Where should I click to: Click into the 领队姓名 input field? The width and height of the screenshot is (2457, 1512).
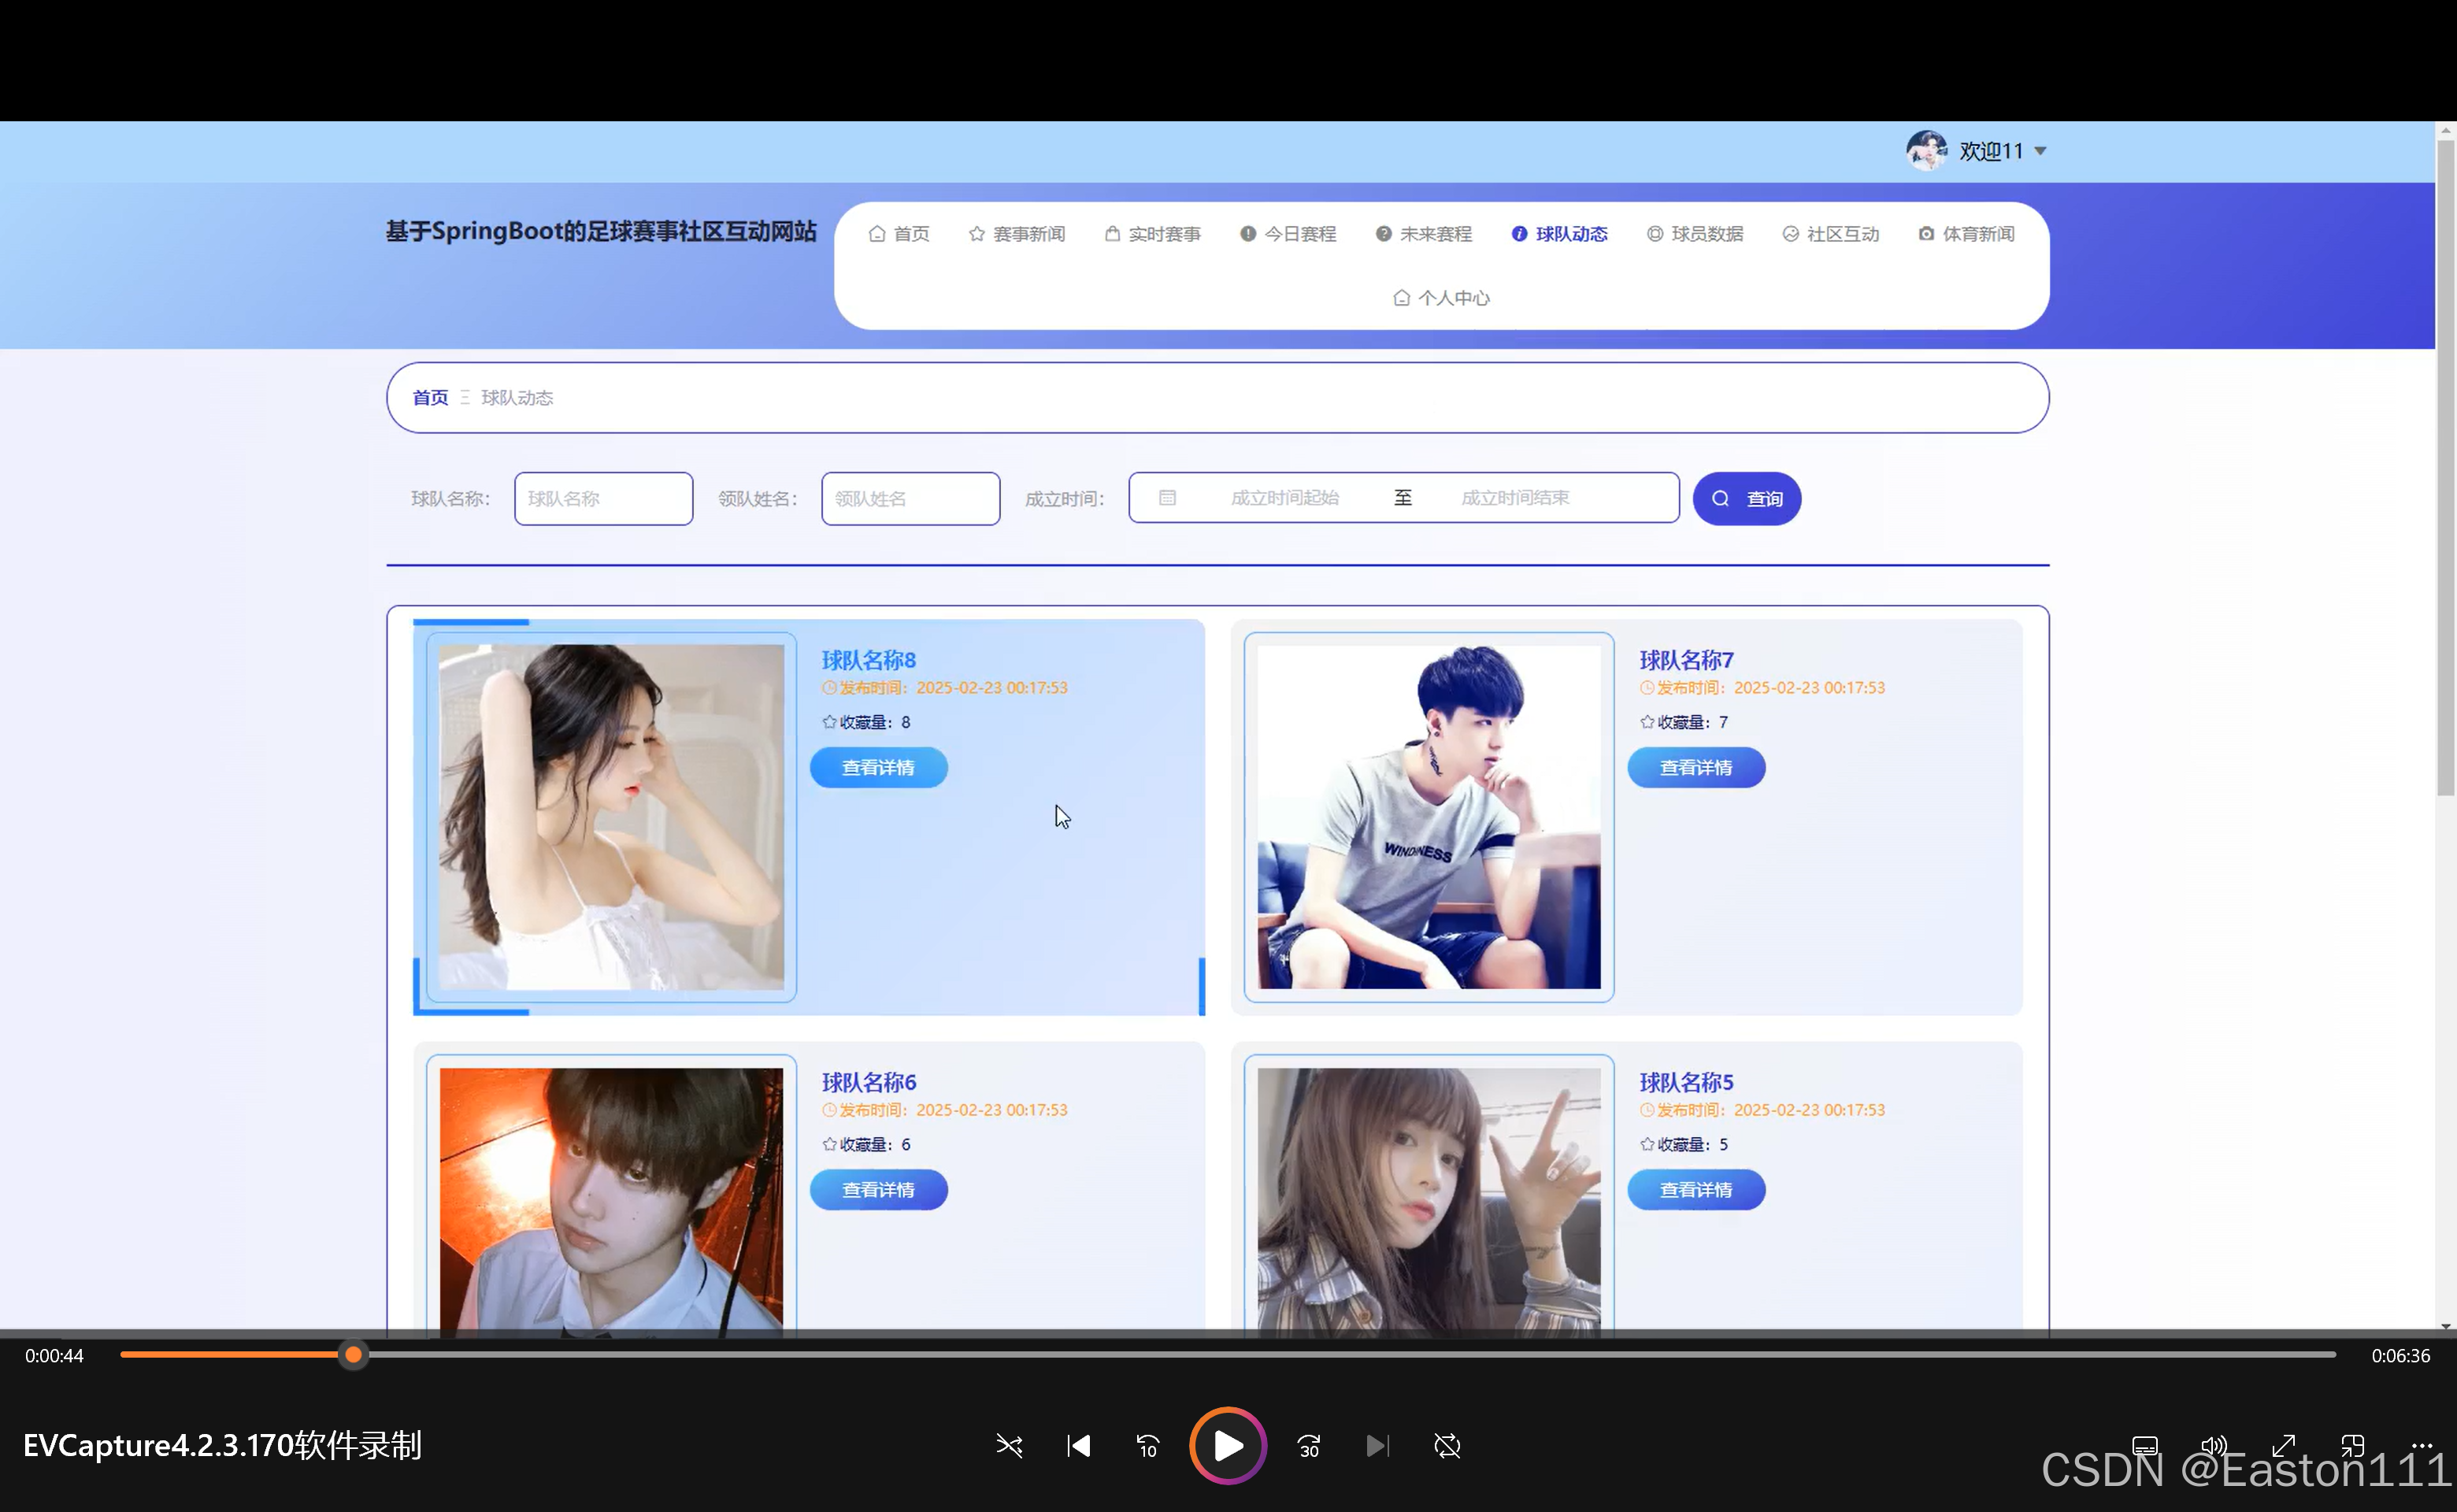tap(910, 498)
